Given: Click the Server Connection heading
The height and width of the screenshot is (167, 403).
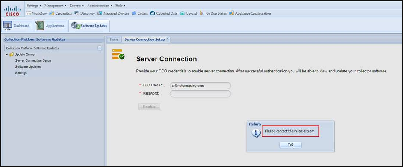Looking at the screenshot, I should pyautogui.click(x=167, y=59).
